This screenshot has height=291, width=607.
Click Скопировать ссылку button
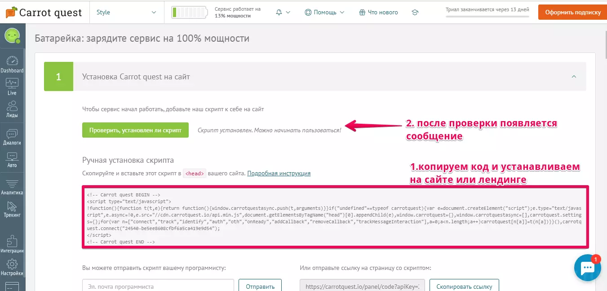click(464, 287)
